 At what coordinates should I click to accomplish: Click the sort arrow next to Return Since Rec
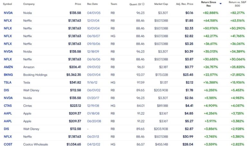[x=220, y=3]
